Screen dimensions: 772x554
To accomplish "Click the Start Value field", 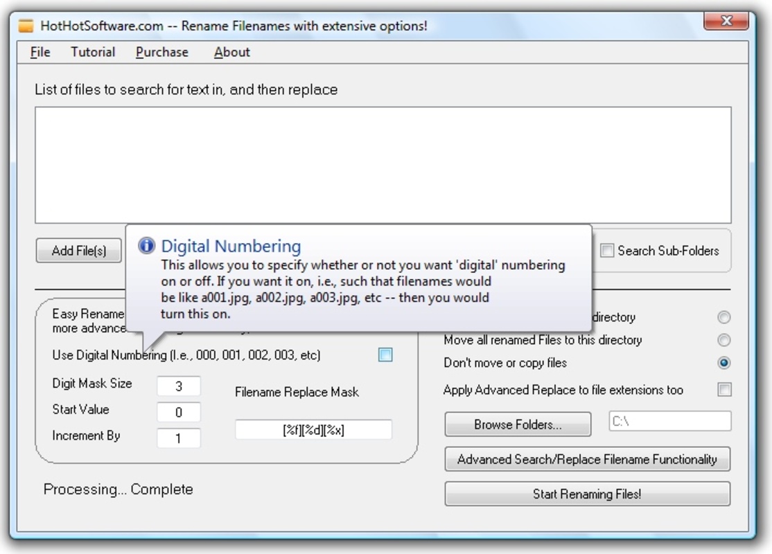I will (179, 412).
